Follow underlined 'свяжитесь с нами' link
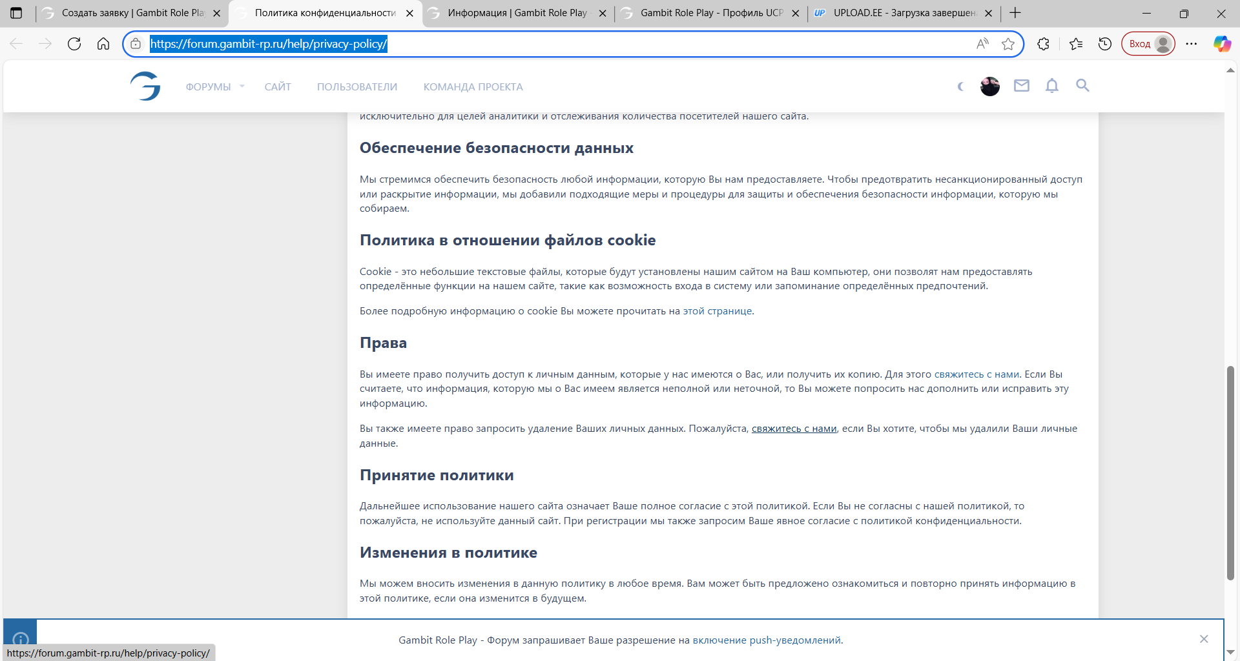This screenshot has height=661, width=1240. pos(794,429)
